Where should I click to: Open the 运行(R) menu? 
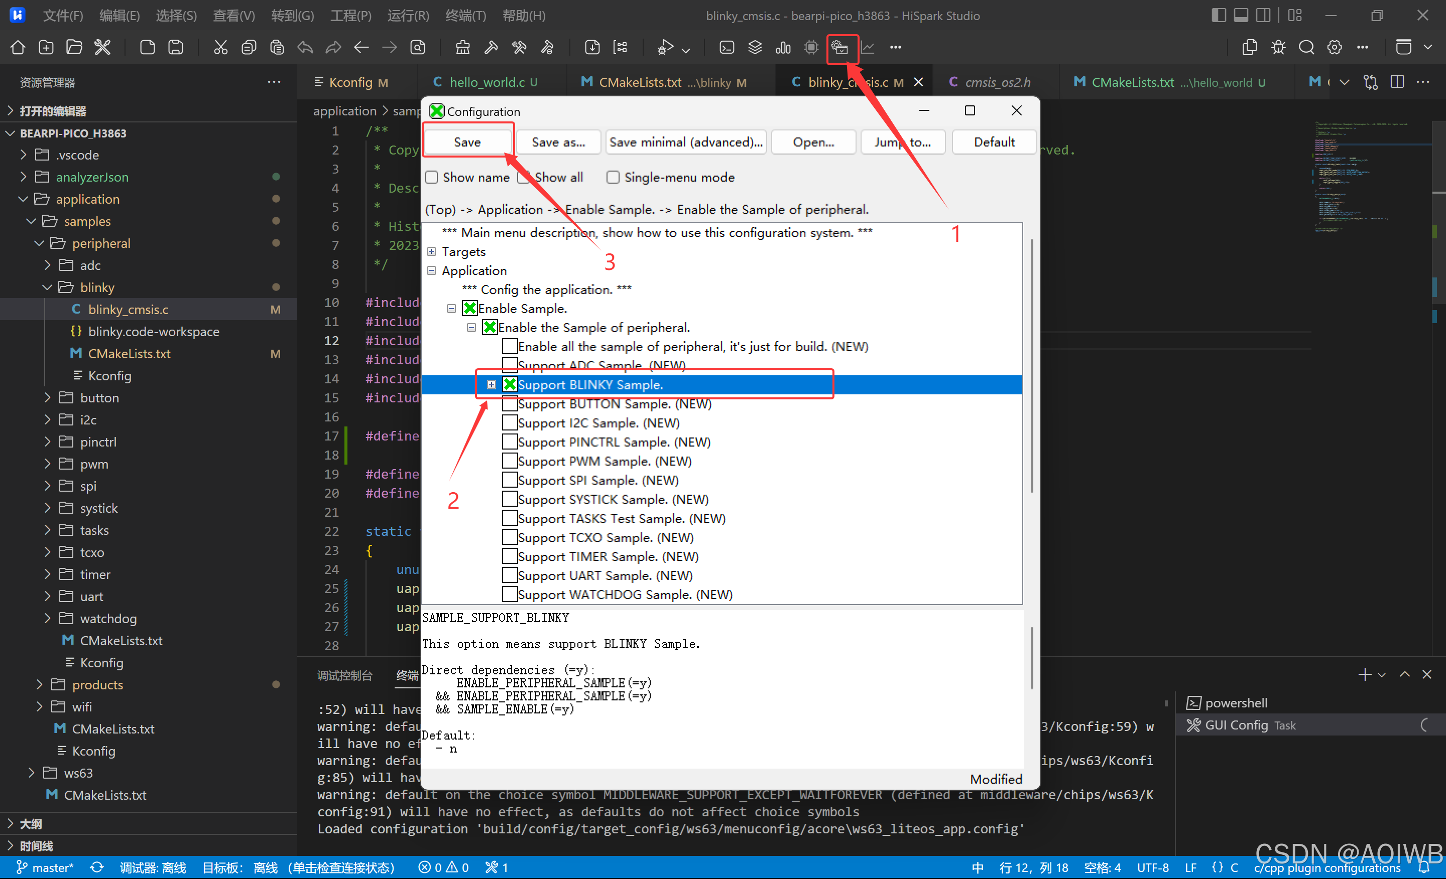408,16
